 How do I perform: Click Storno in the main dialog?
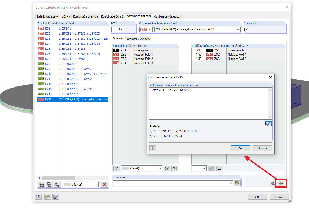(x=279, y=197)
